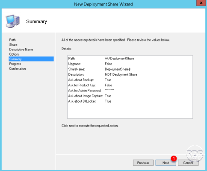This screenshot has width=207, height=171.
Task: Open the Descriptive Name step
Action: pos(21,50)
